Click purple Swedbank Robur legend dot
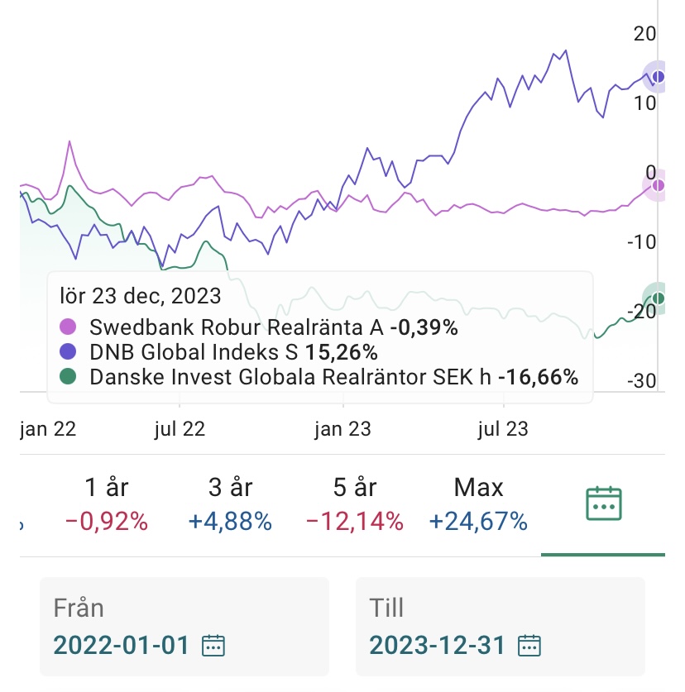The width and height of the screenshot is (685, 692). [69, 327]
